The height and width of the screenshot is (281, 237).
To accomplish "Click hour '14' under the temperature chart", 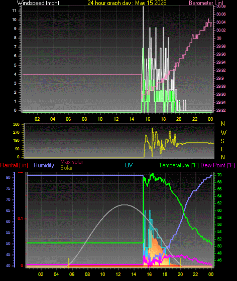I will (x=134, y=274).
